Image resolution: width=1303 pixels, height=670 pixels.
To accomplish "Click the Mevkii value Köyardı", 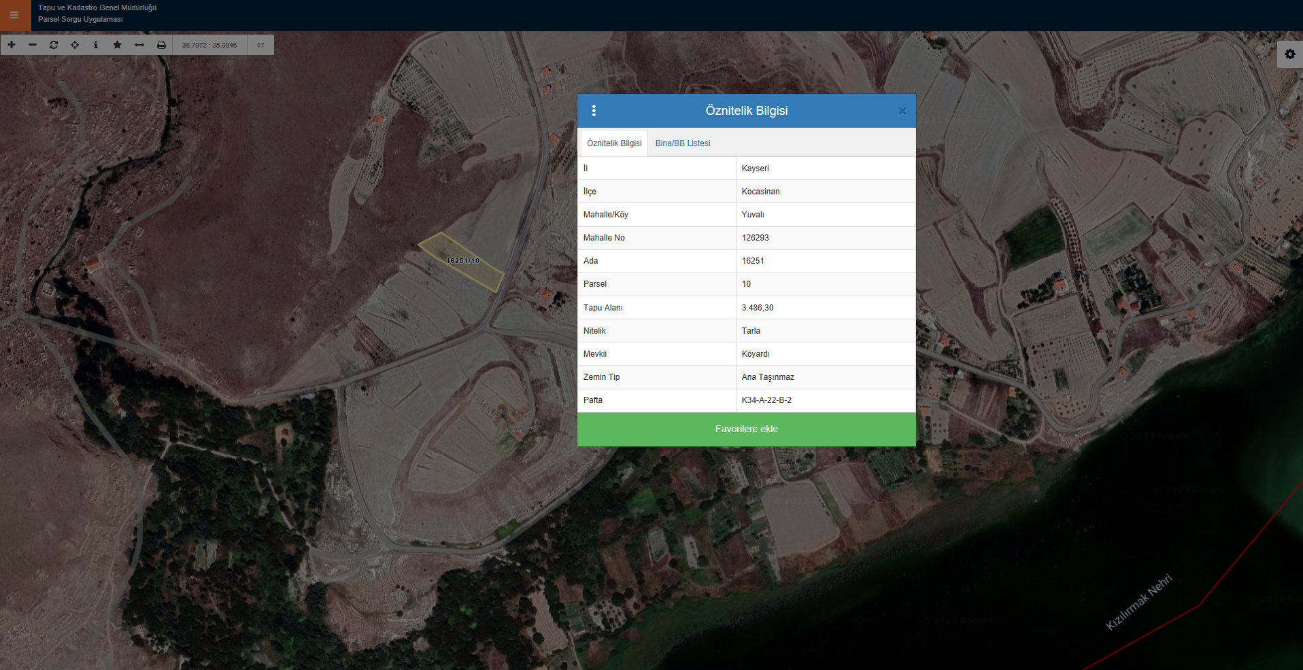I will pyautogui.click(x=756, y=354).
